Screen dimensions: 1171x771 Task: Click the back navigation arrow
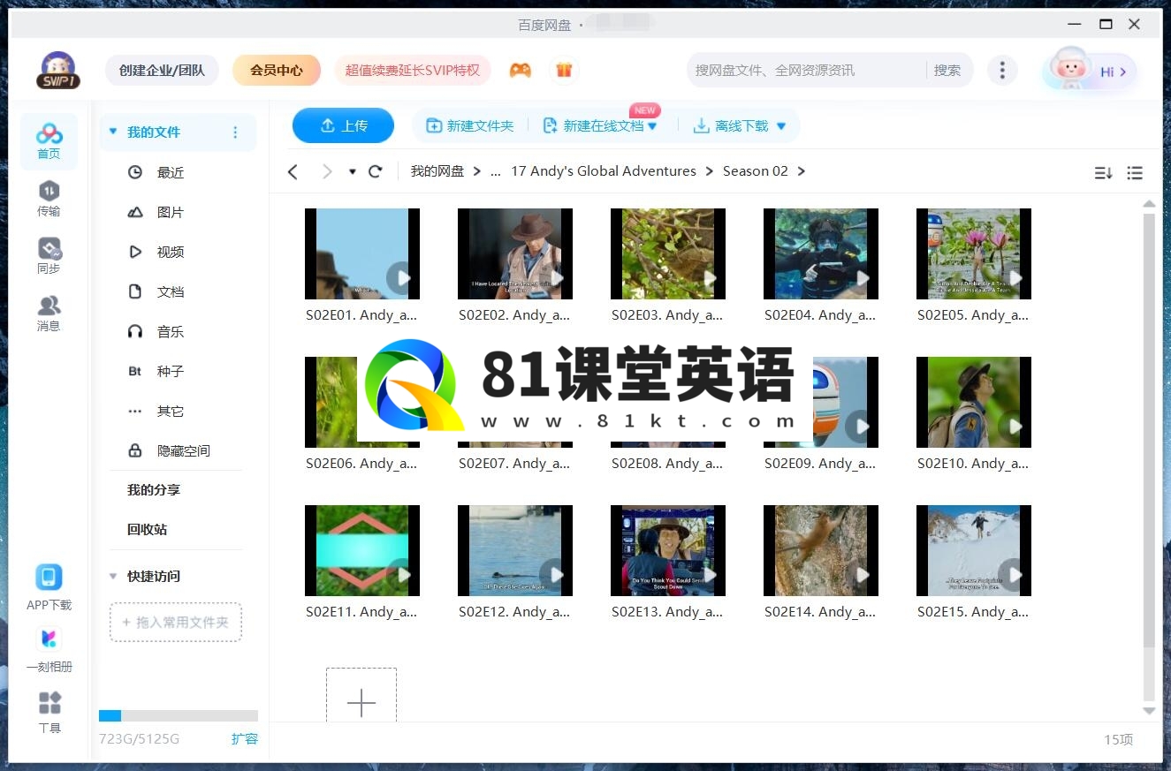[293, 171]
